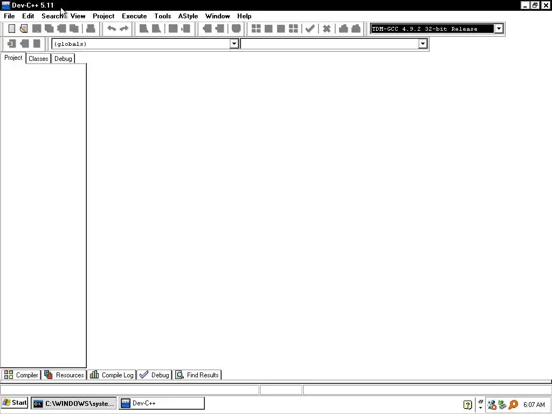Click the Replace toolbar icon
This screenshot has height=414, width=552.
(x=156, y=29)
